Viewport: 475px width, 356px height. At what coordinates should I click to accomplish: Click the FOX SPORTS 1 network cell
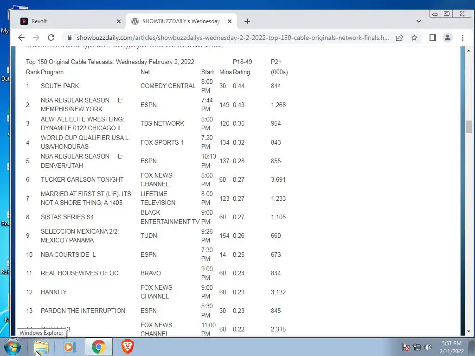[162, 142]
